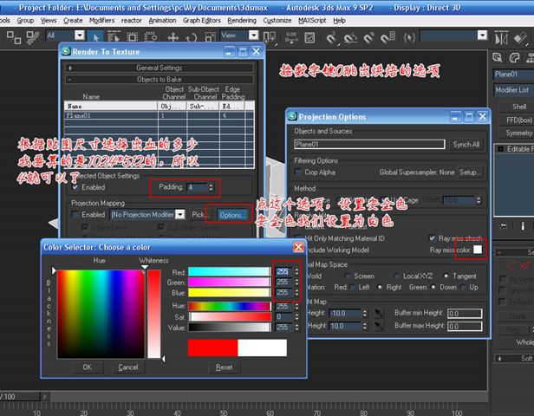Viewport: 534px width, 416px height.
Task: Click the Pick button in Projection Mapping
Action: 200,214
